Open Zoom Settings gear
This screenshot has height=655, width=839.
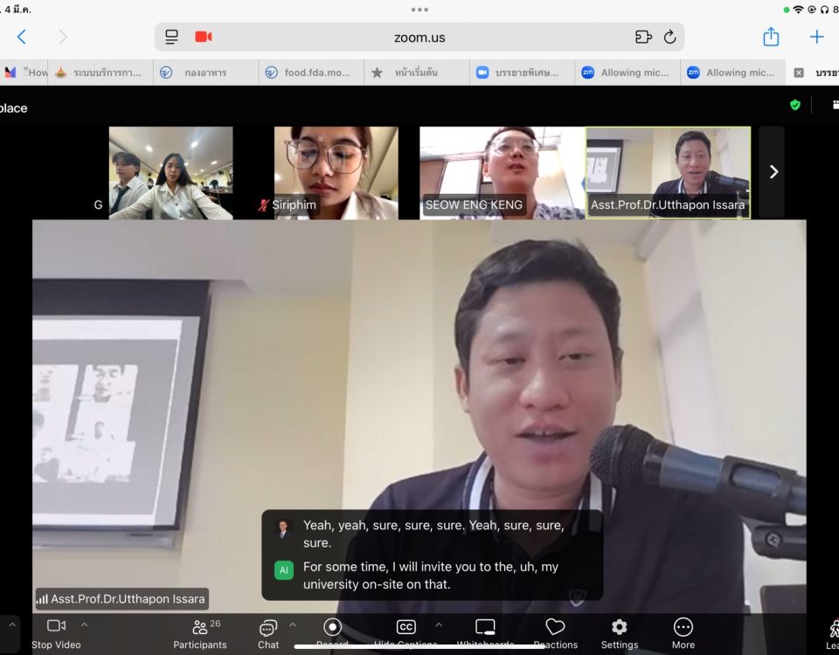pos(619,632)
